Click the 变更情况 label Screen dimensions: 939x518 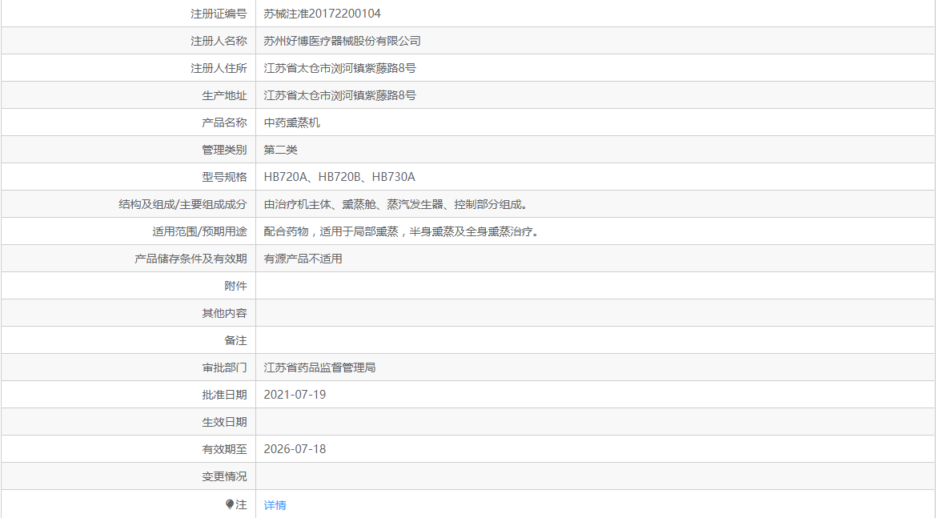(x=224, y=476)
